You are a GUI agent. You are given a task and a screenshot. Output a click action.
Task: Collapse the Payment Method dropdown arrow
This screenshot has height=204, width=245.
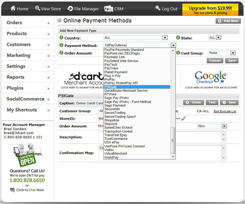[x=173, y=45]
